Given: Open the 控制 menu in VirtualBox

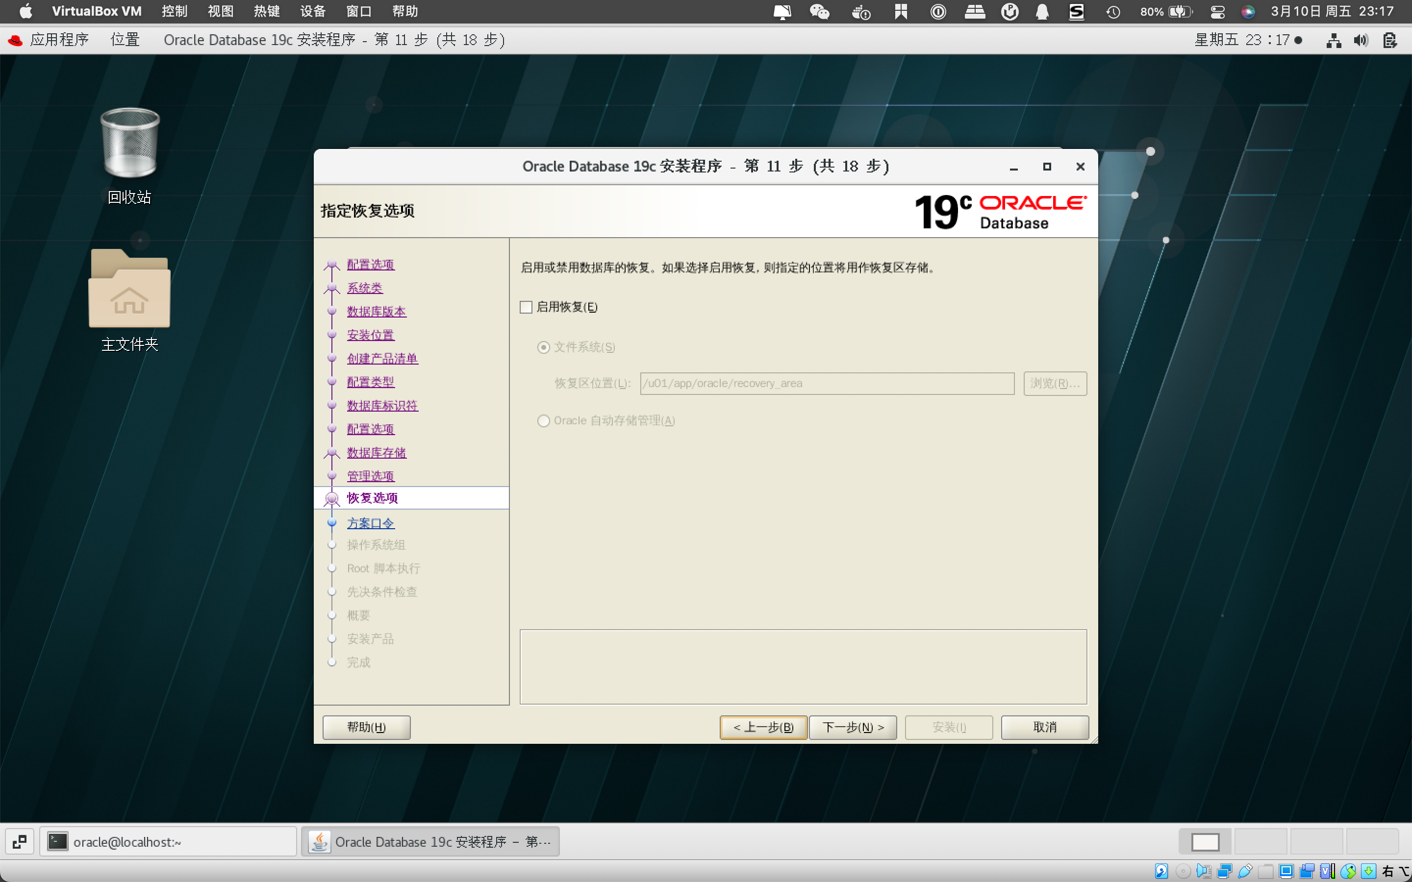Looking at the screenshot, I should (x=174, y=11).
